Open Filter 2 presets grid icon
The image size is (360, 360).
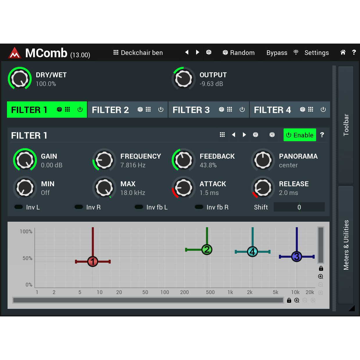[x=148, y=110]
